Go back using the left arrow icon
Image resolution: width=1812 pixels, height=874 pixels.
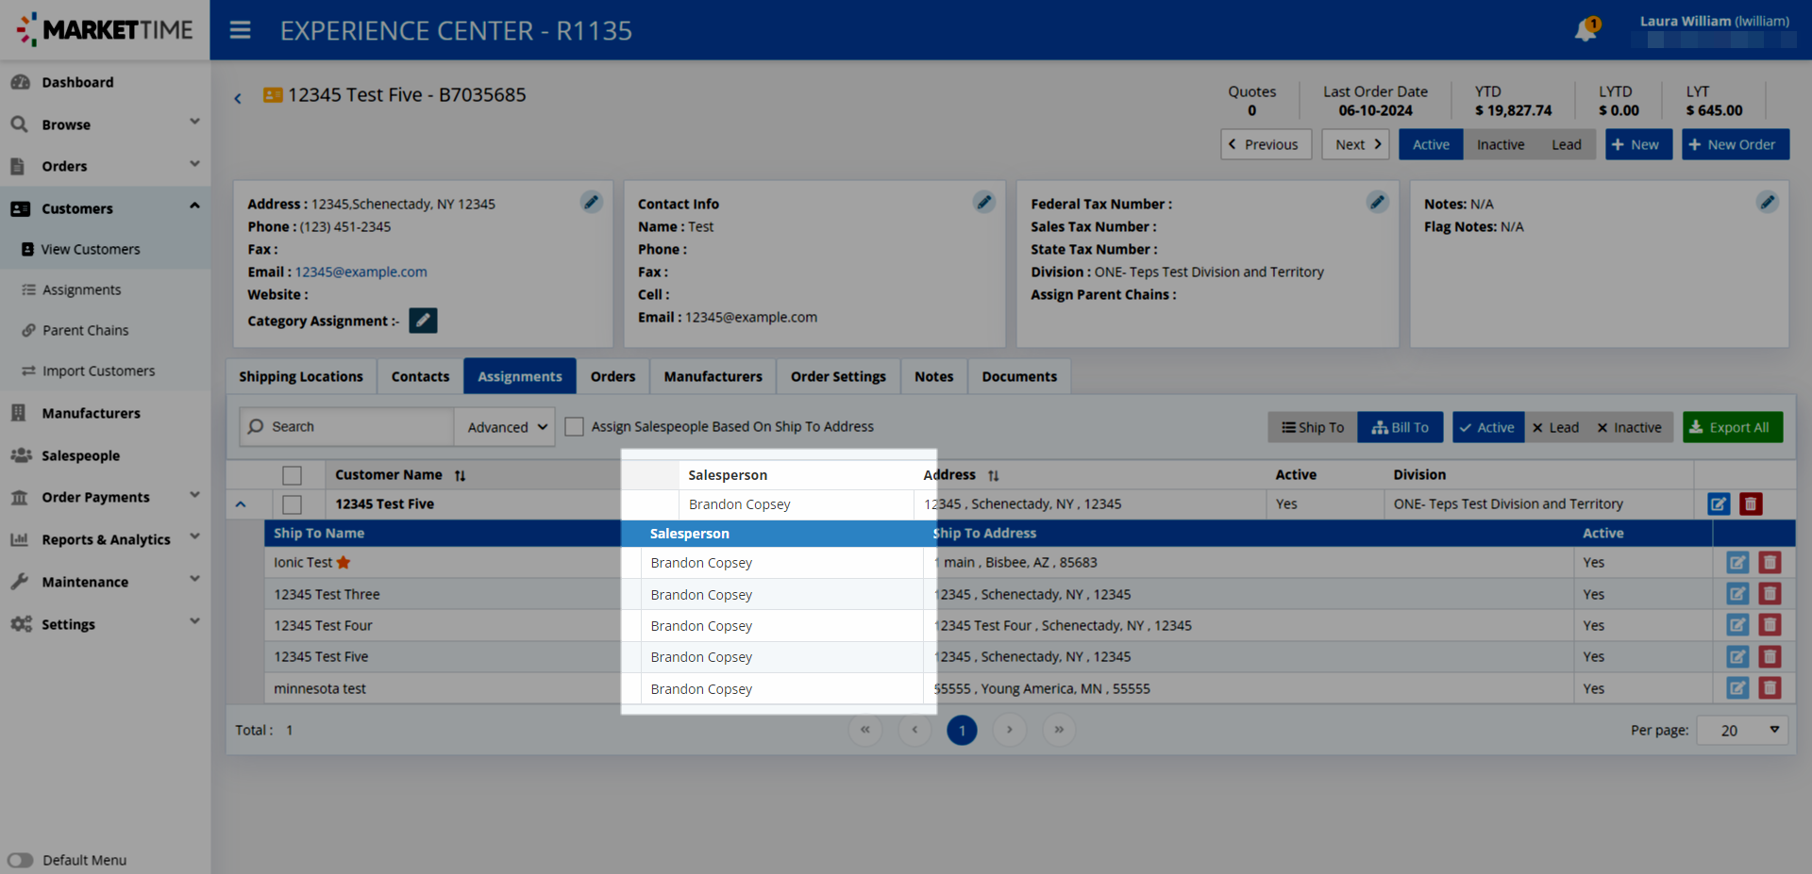[x=238, y=98]
